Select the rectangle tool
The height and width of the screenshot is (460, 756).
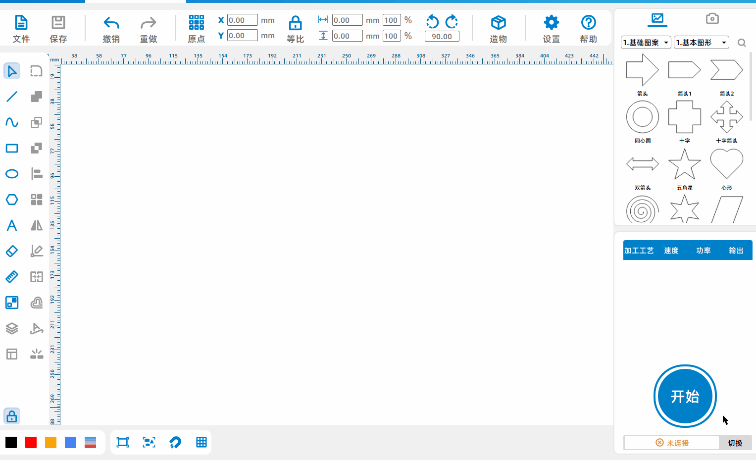tap(12, 148)
